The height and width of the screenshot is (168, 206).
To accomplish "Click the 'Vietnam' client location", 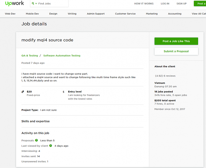I will [160, 83].
